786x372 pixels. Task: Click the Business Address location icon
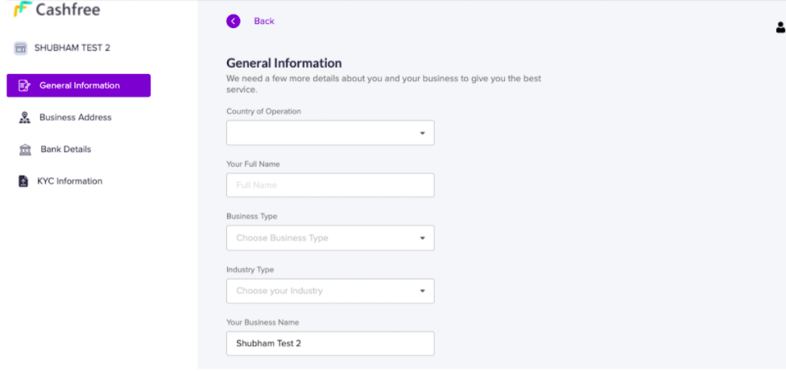coord(24,118)
